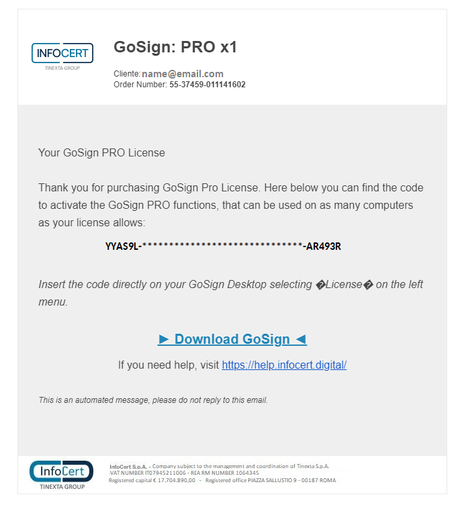Click the InfoCert Tinexta Group footer logo
The height and width of the screenshot is (505, 462).
click(62, 475)
